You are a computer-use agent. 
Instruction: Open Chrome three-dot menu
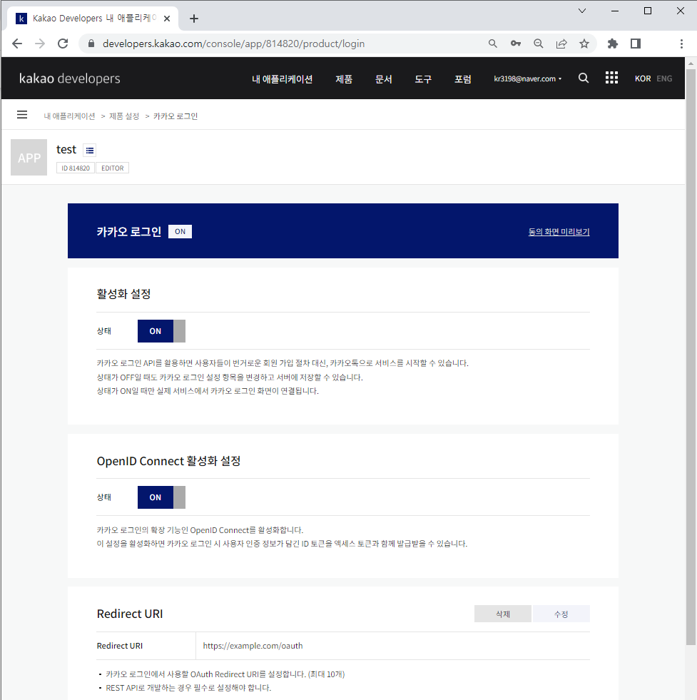pyautogui.click(x=681, y=44)
